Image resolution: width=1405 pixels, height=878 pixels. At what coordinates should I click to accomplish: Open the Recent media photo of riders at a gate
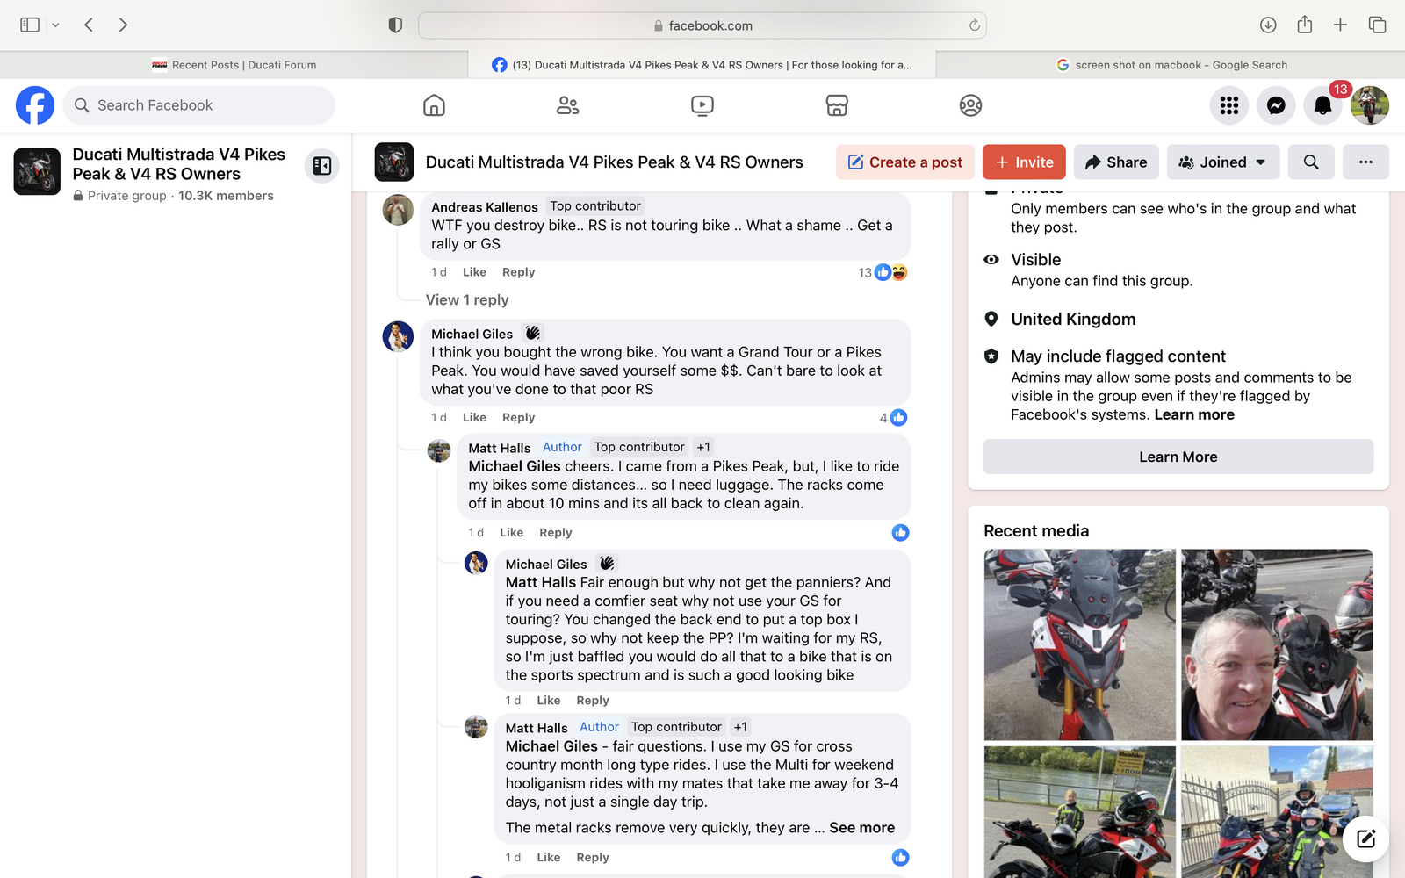[x=1276, y=812]
